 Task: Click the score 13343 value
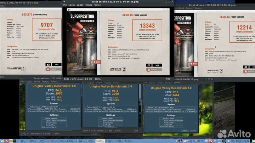(x=147, y=26)
